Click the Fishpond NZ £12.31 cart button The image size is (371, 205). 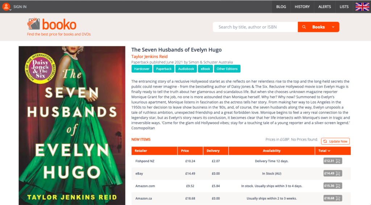[x=333, y=161]
